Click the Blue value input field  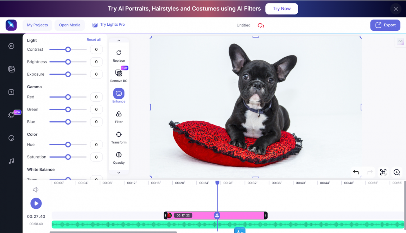click(x=96, y=122)
